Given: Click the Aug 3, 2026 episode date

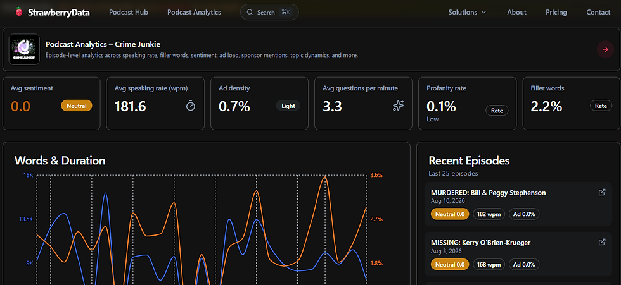Looking at the screenshot, I should click(x=446, y=251).
